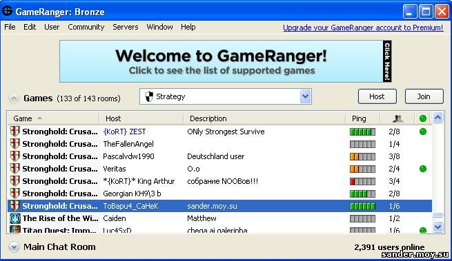Click shield icon of {KoRT} ZEST game
The width and height of the screenshot is (452, 261).
coord(14,132)
